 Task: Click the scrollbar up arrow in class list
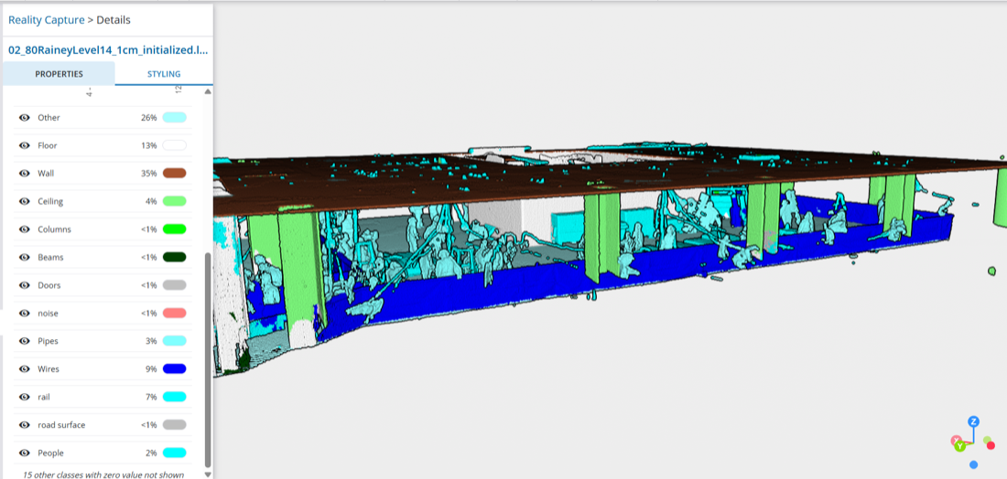click(208, 91)
